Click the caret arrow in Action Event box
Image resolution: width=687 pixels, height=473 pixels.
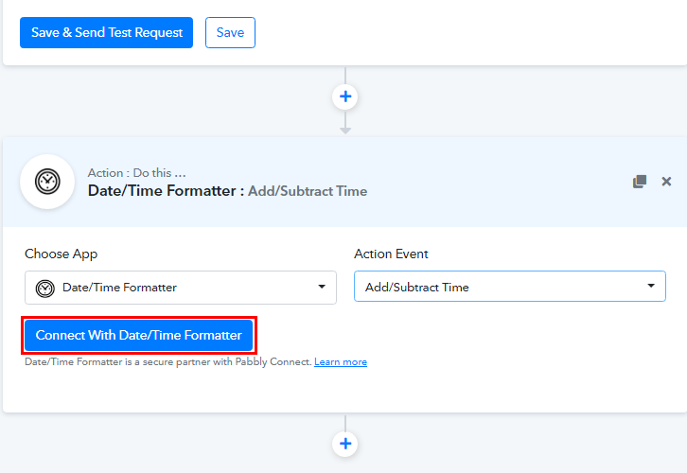tap(651, 286)
